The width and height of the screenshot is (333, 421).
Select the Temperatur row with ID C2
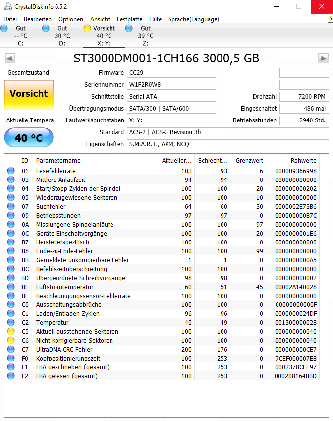coord(162,322)
